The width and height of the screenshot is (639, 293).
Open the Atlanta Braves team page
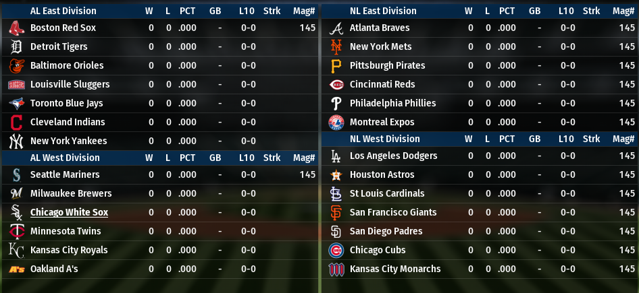[x=380, y=28]
